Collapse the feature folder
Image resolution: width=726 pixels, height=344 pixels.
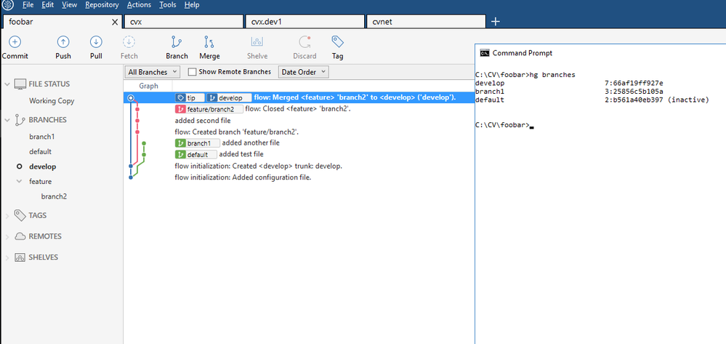20,181
